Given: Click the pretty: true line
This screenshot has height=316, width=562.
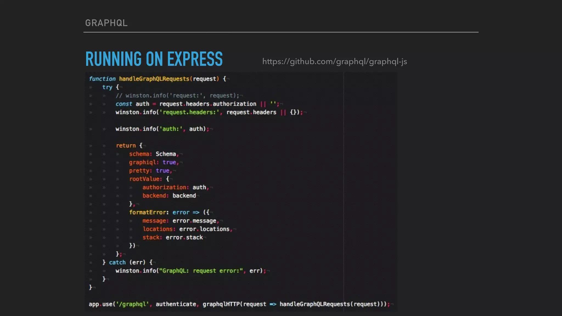Looking at the screenshot, I should coord(151,171).
